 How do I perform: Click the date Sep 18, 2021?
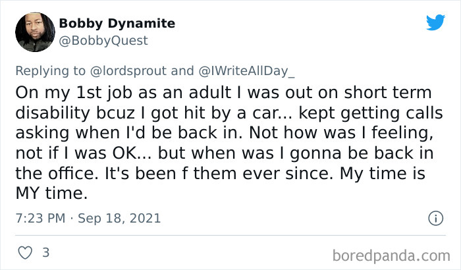(120, 218)
